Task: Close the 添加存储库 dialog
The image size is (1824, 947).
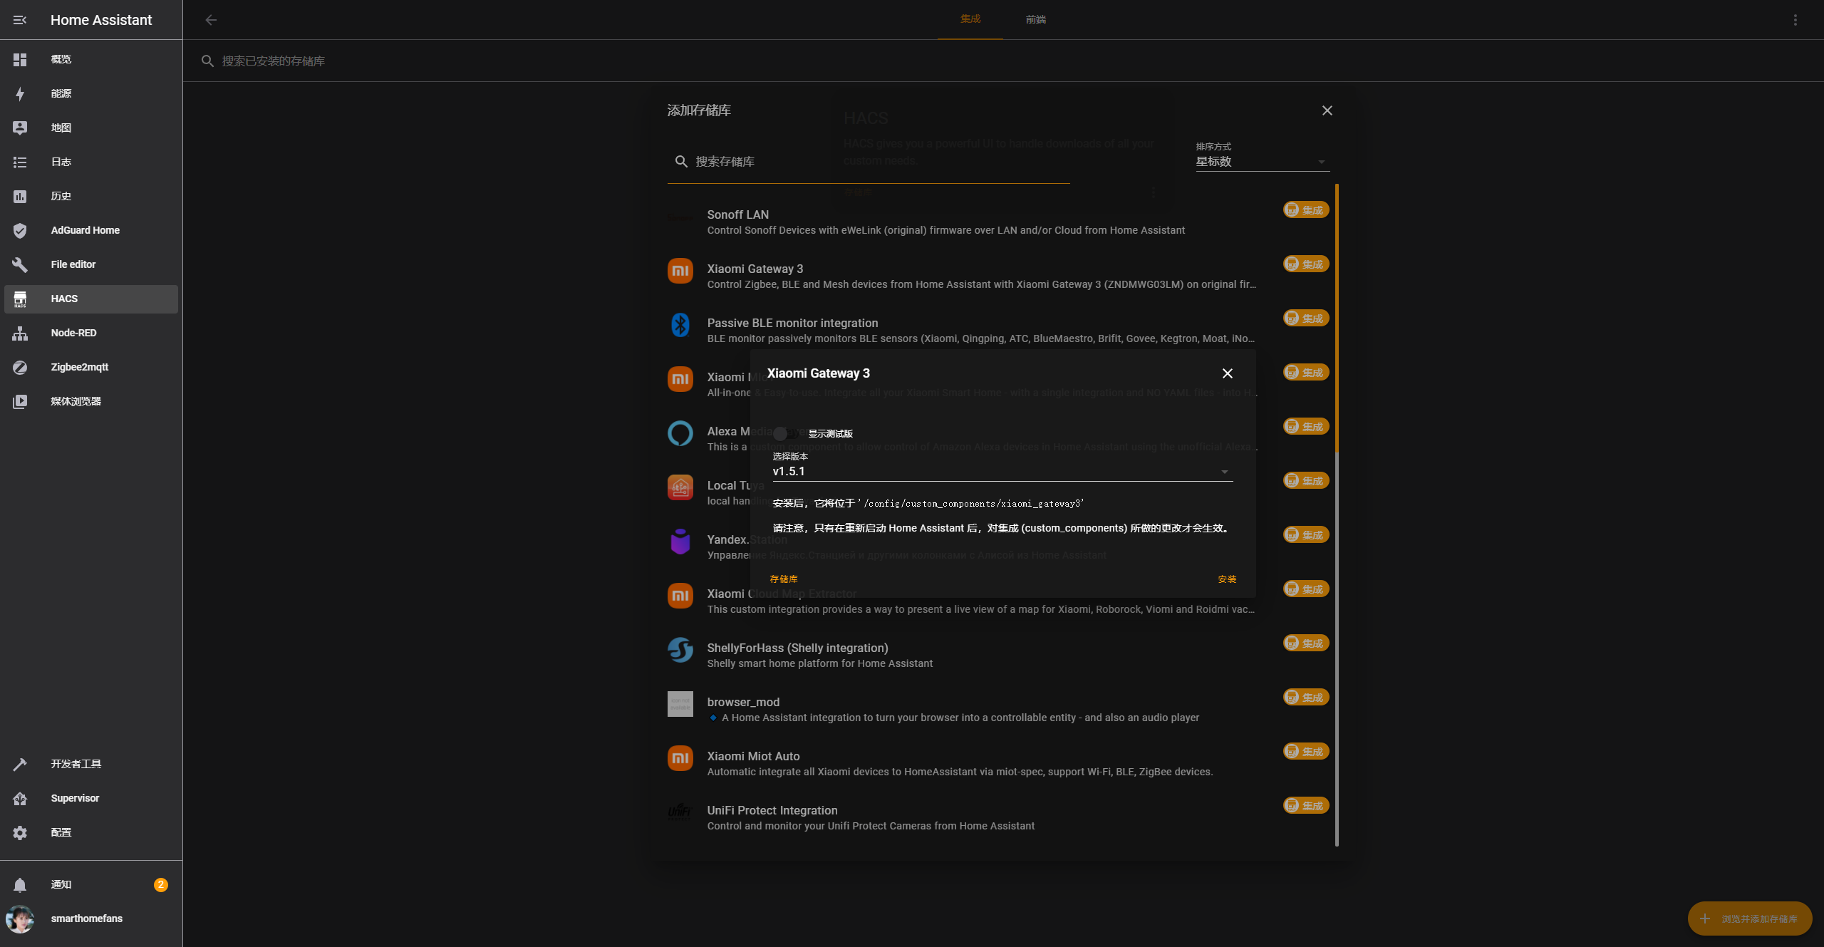Action: click(1327, 110)
